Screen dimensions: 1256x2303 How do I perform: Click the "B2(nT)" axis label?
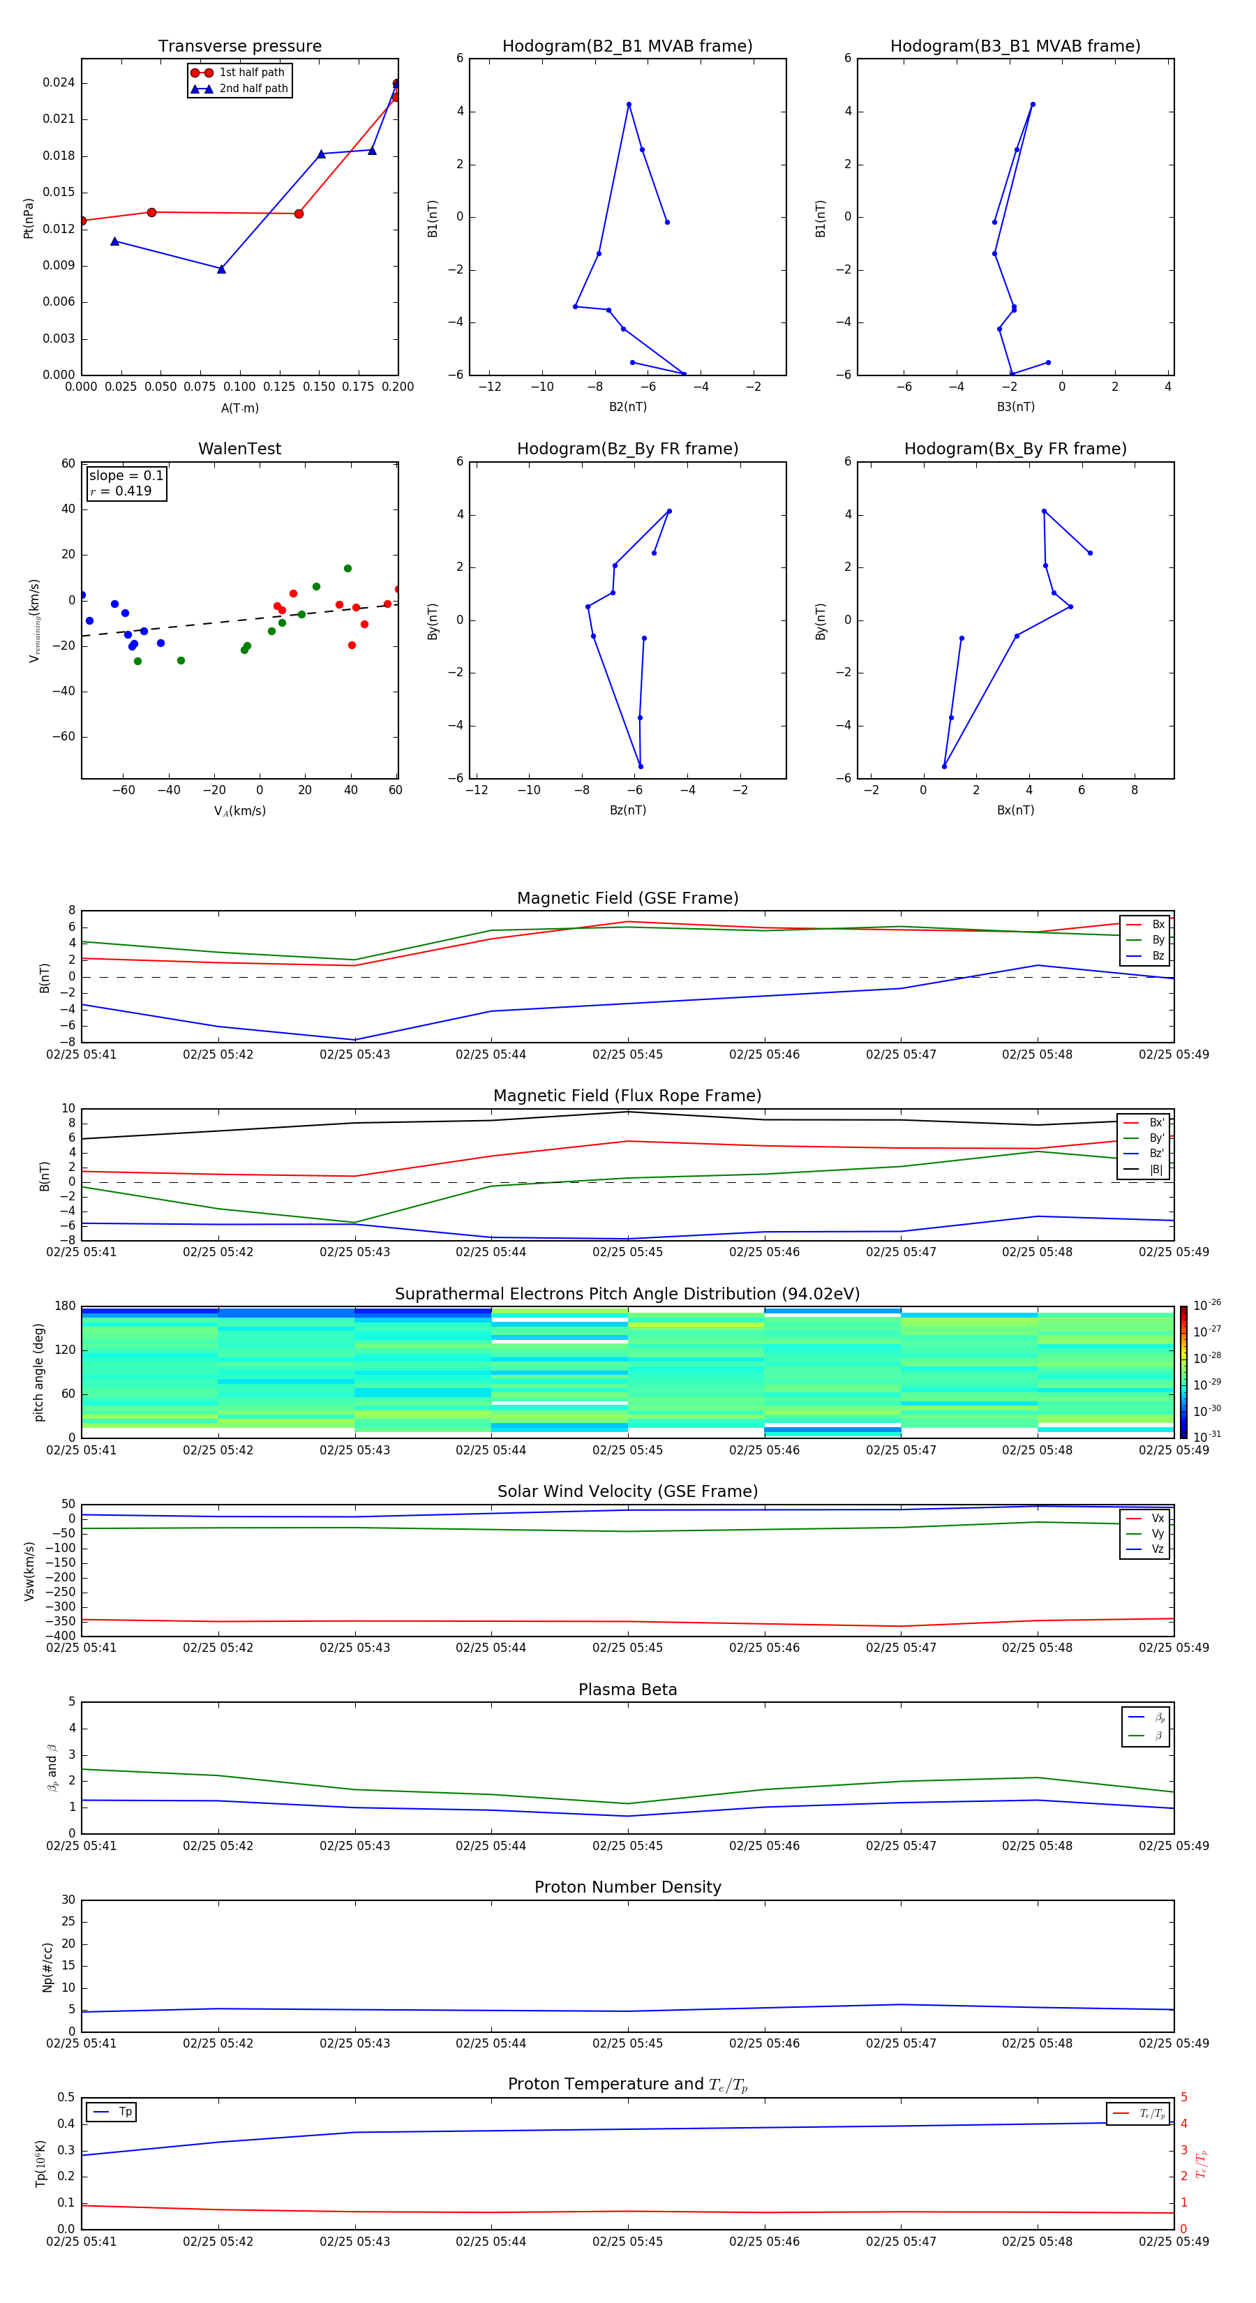pyautogui.click(x=627, y=407)
